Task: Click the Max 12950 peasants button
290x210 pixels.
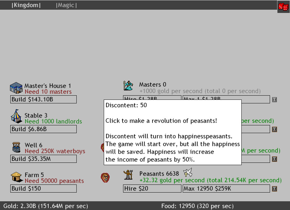Action: point(226,188)
